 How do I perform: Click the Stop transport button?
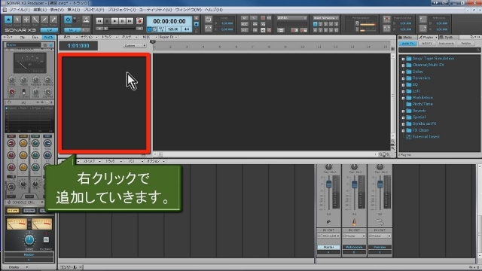tap(107, 21)
